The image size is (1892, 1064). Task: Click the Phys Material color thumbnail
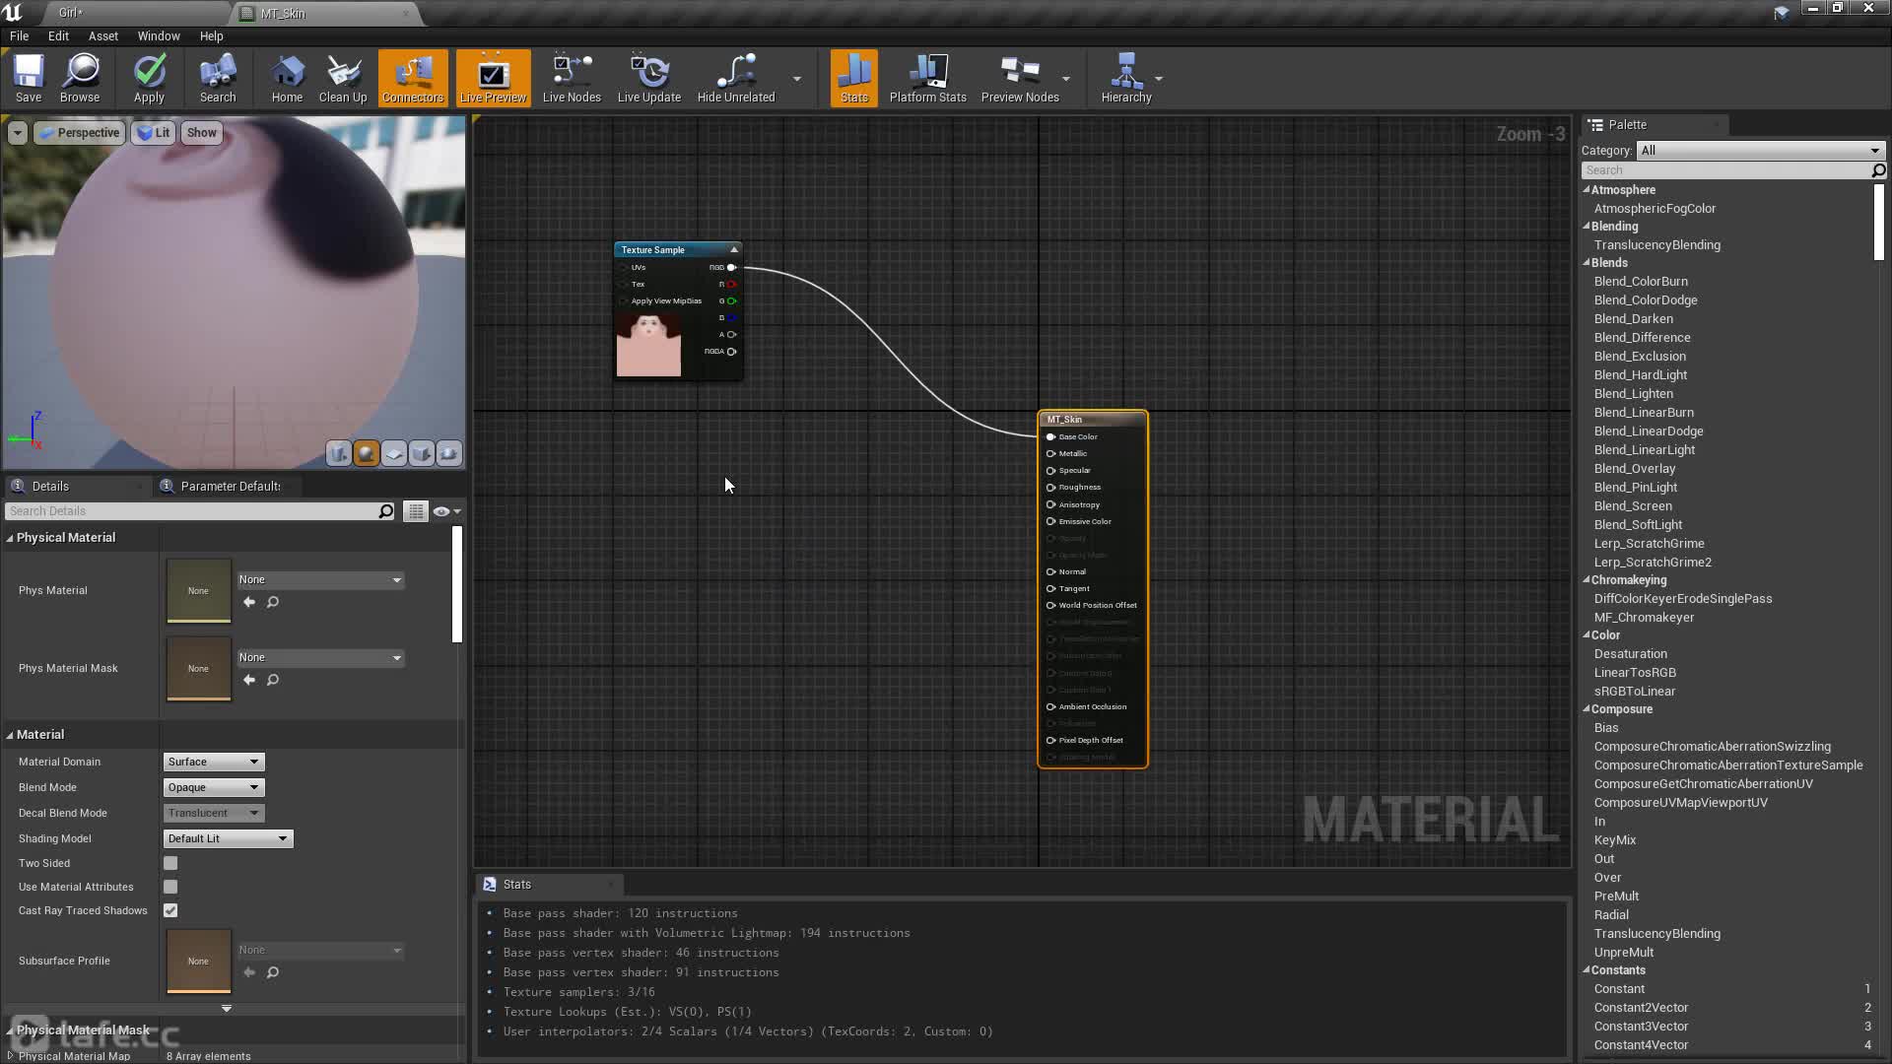click(198, 591)
